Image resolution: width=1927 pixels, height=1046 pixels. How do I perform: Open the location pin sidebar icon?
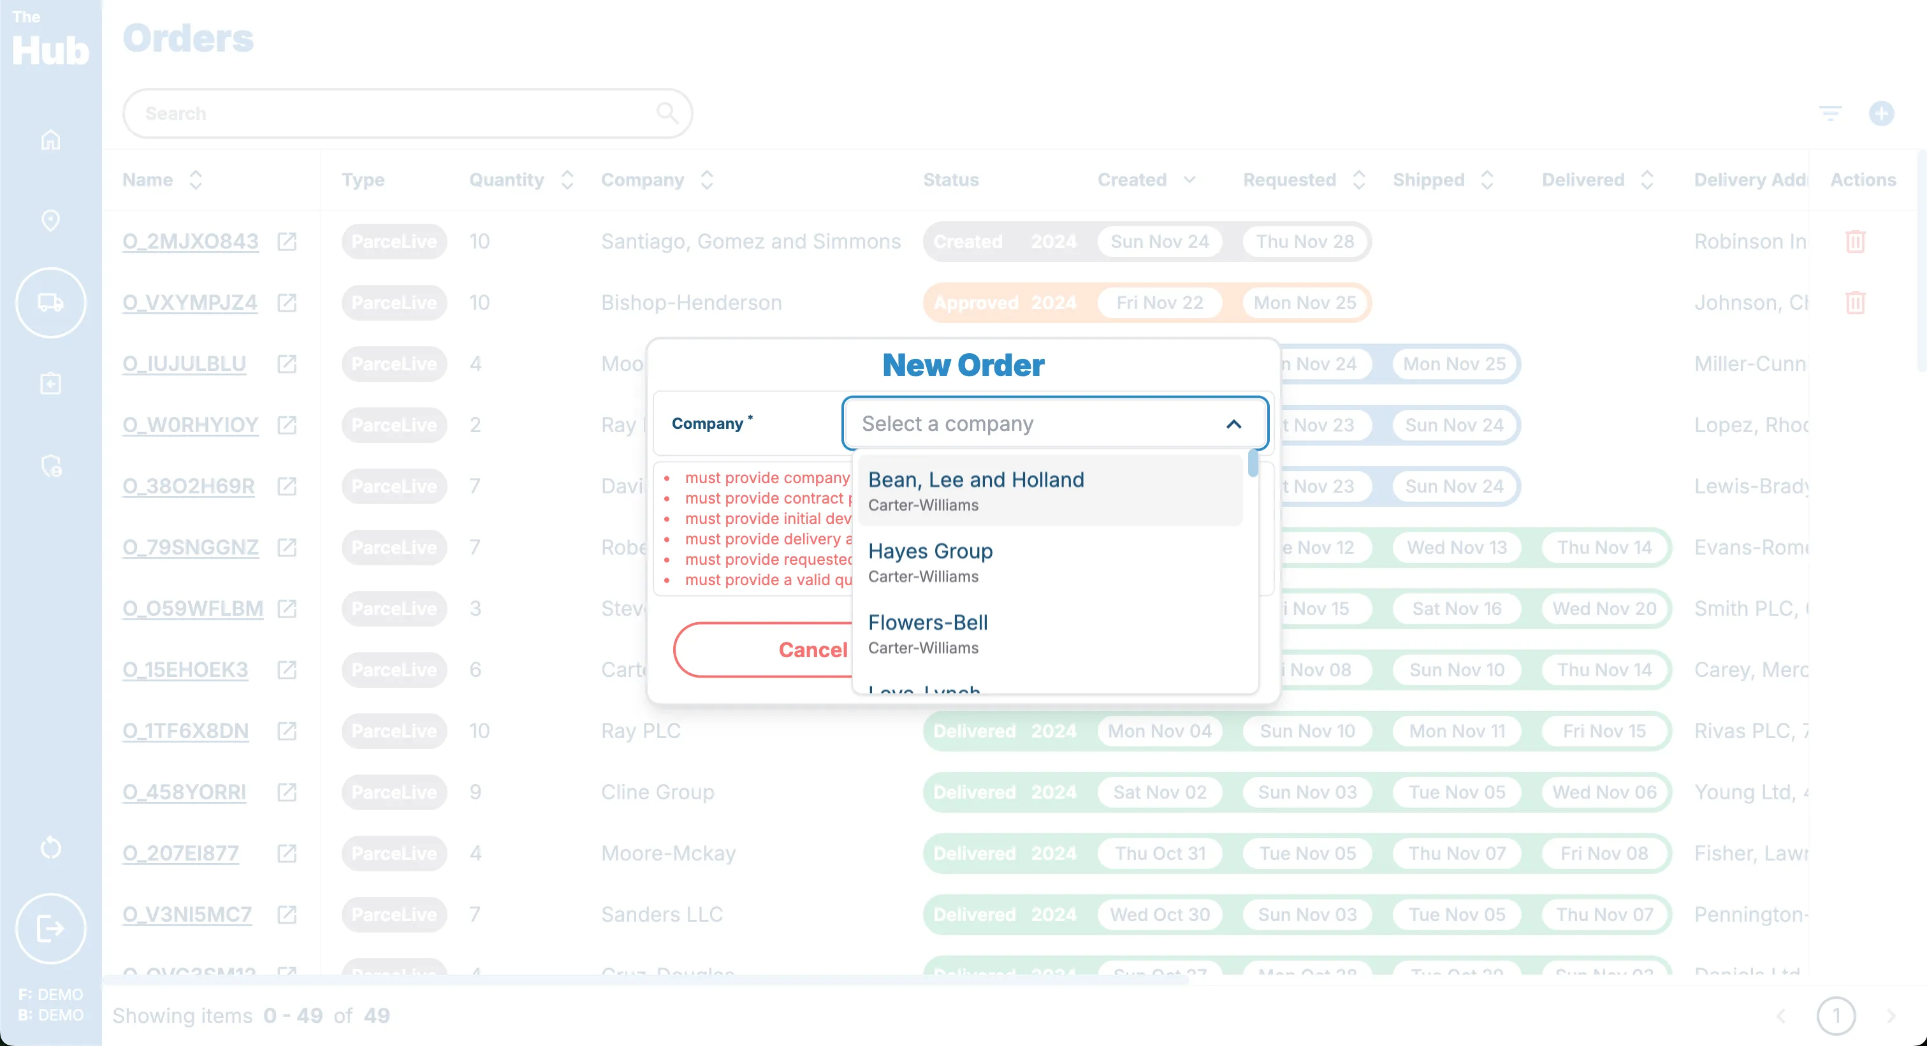point(50,221)
